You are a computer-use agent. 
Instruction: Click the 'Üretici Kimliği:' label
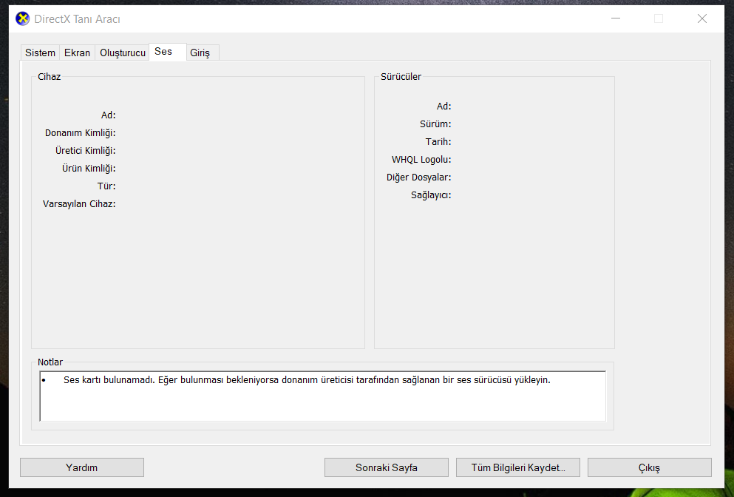85,151
